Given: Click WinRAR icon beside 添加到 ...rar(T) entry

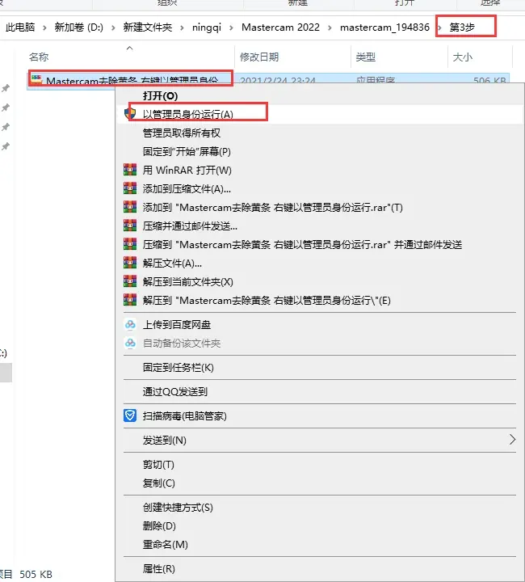Looking at the screenshot, I should pos(130,207).
